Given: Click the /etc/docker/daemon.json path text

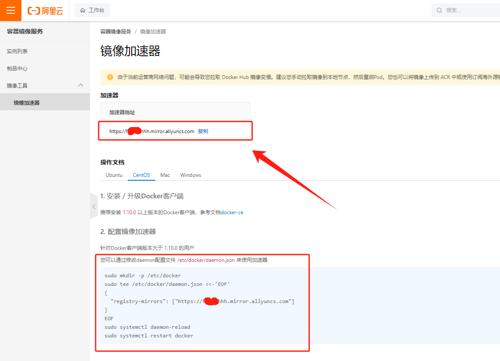Looking at the screenshot, I should pos(206,260).
